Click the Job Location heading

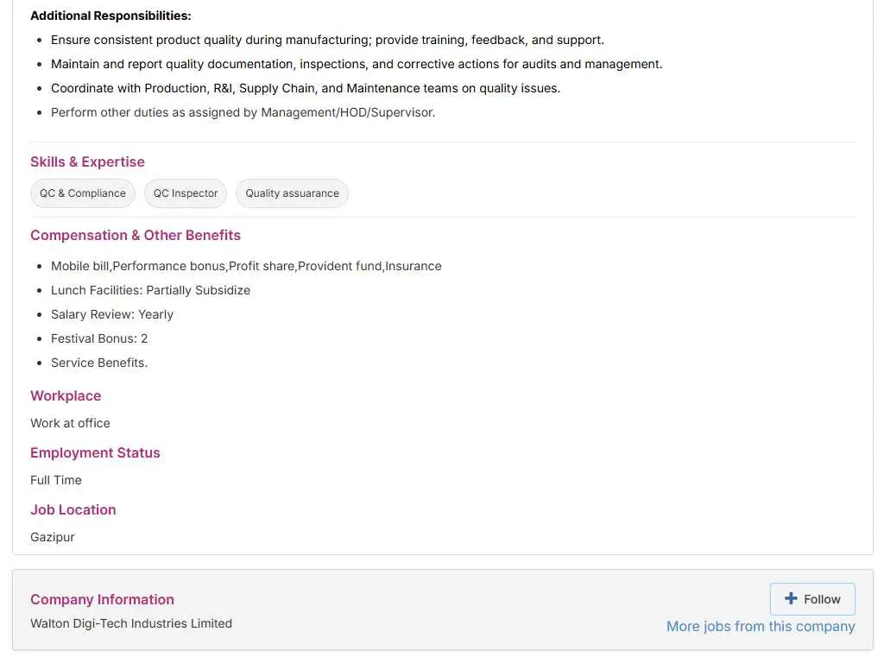[x=73, y=509]
